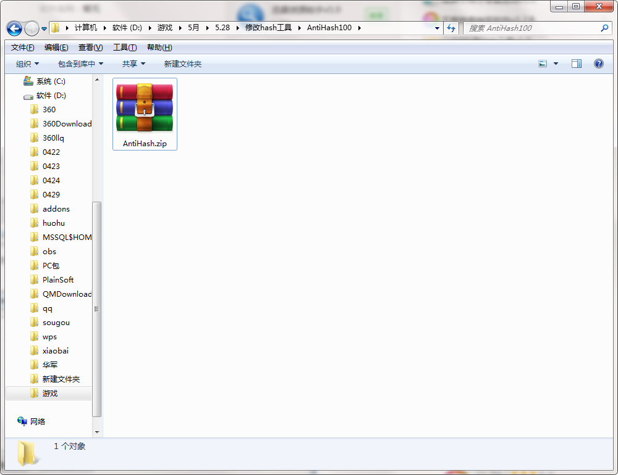Open Help via the question mark icon
This screenshot has height=475, width=618.
[599, 64]
